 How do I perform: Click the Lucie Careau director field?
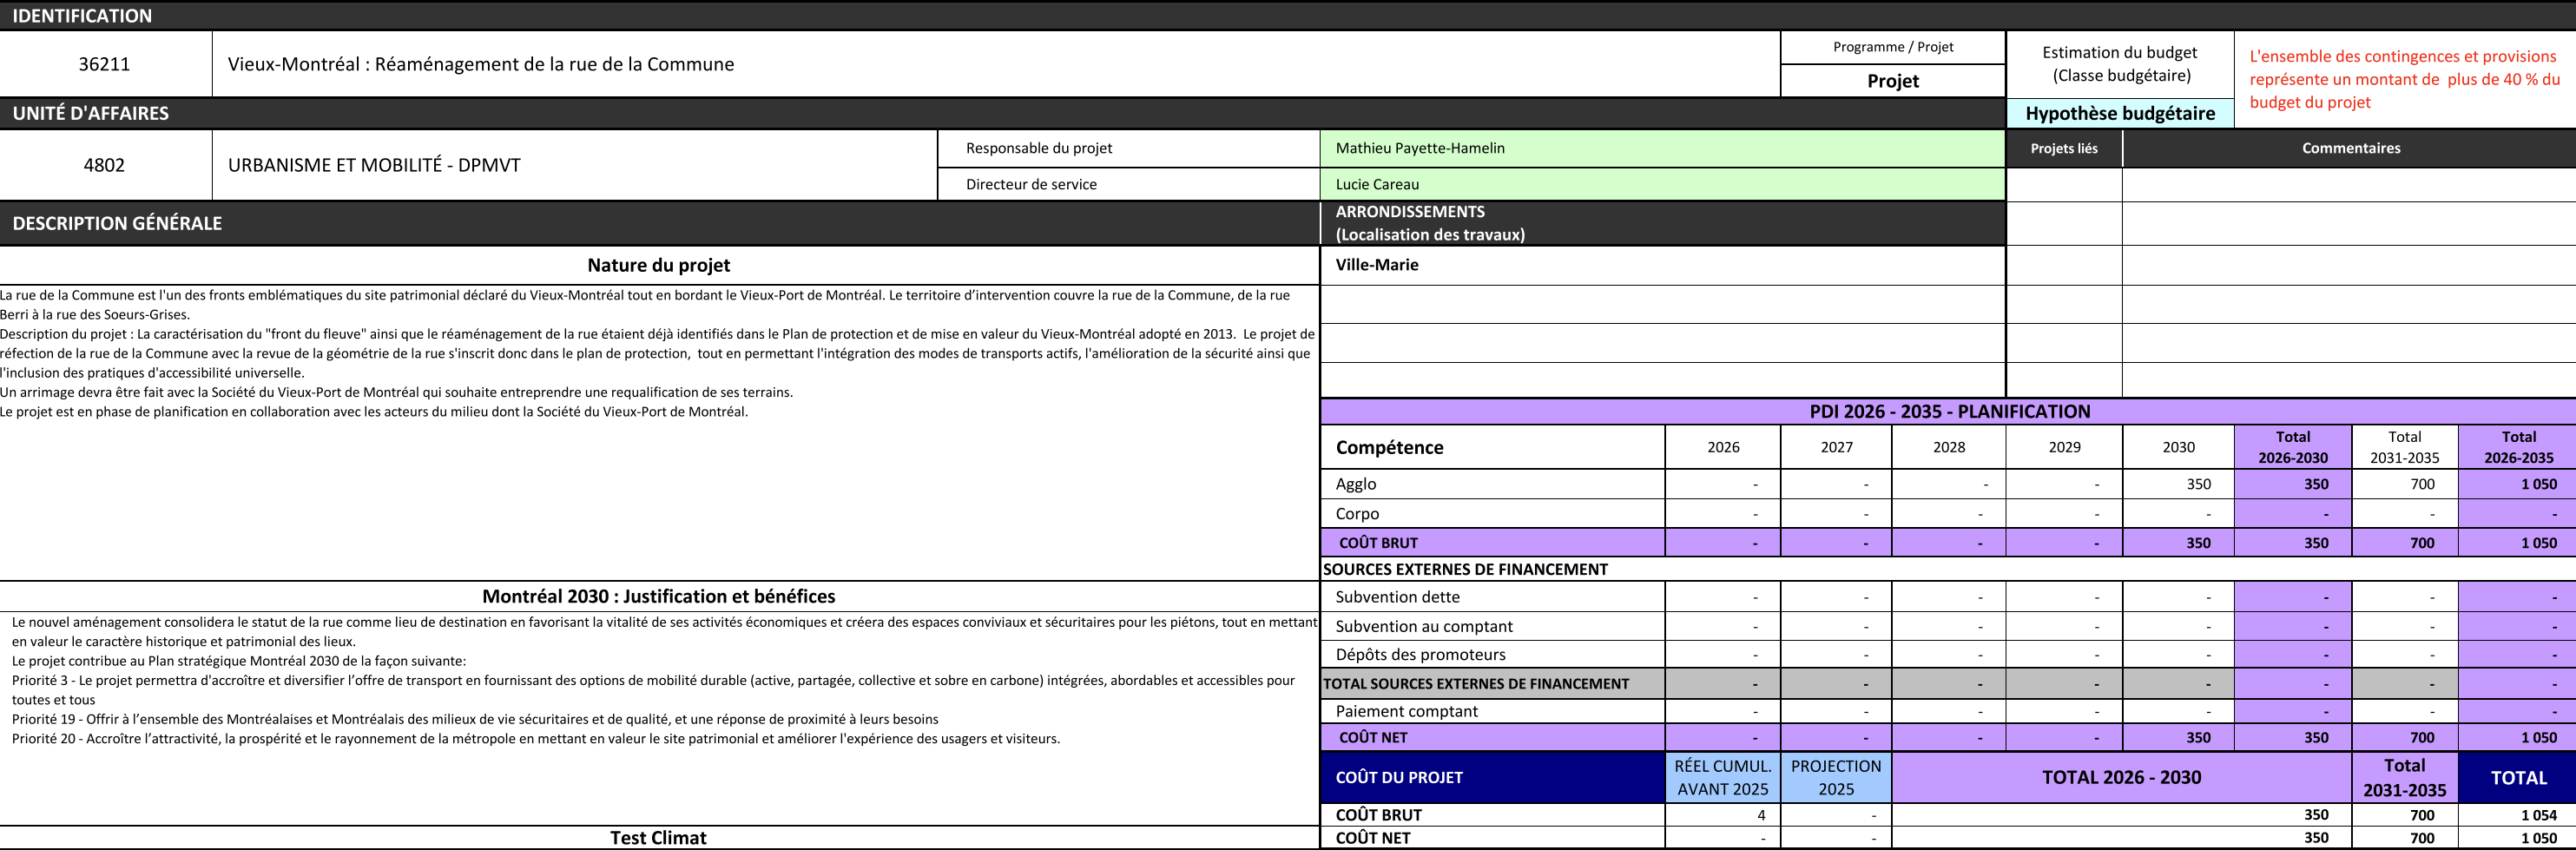coord(1377,184)
